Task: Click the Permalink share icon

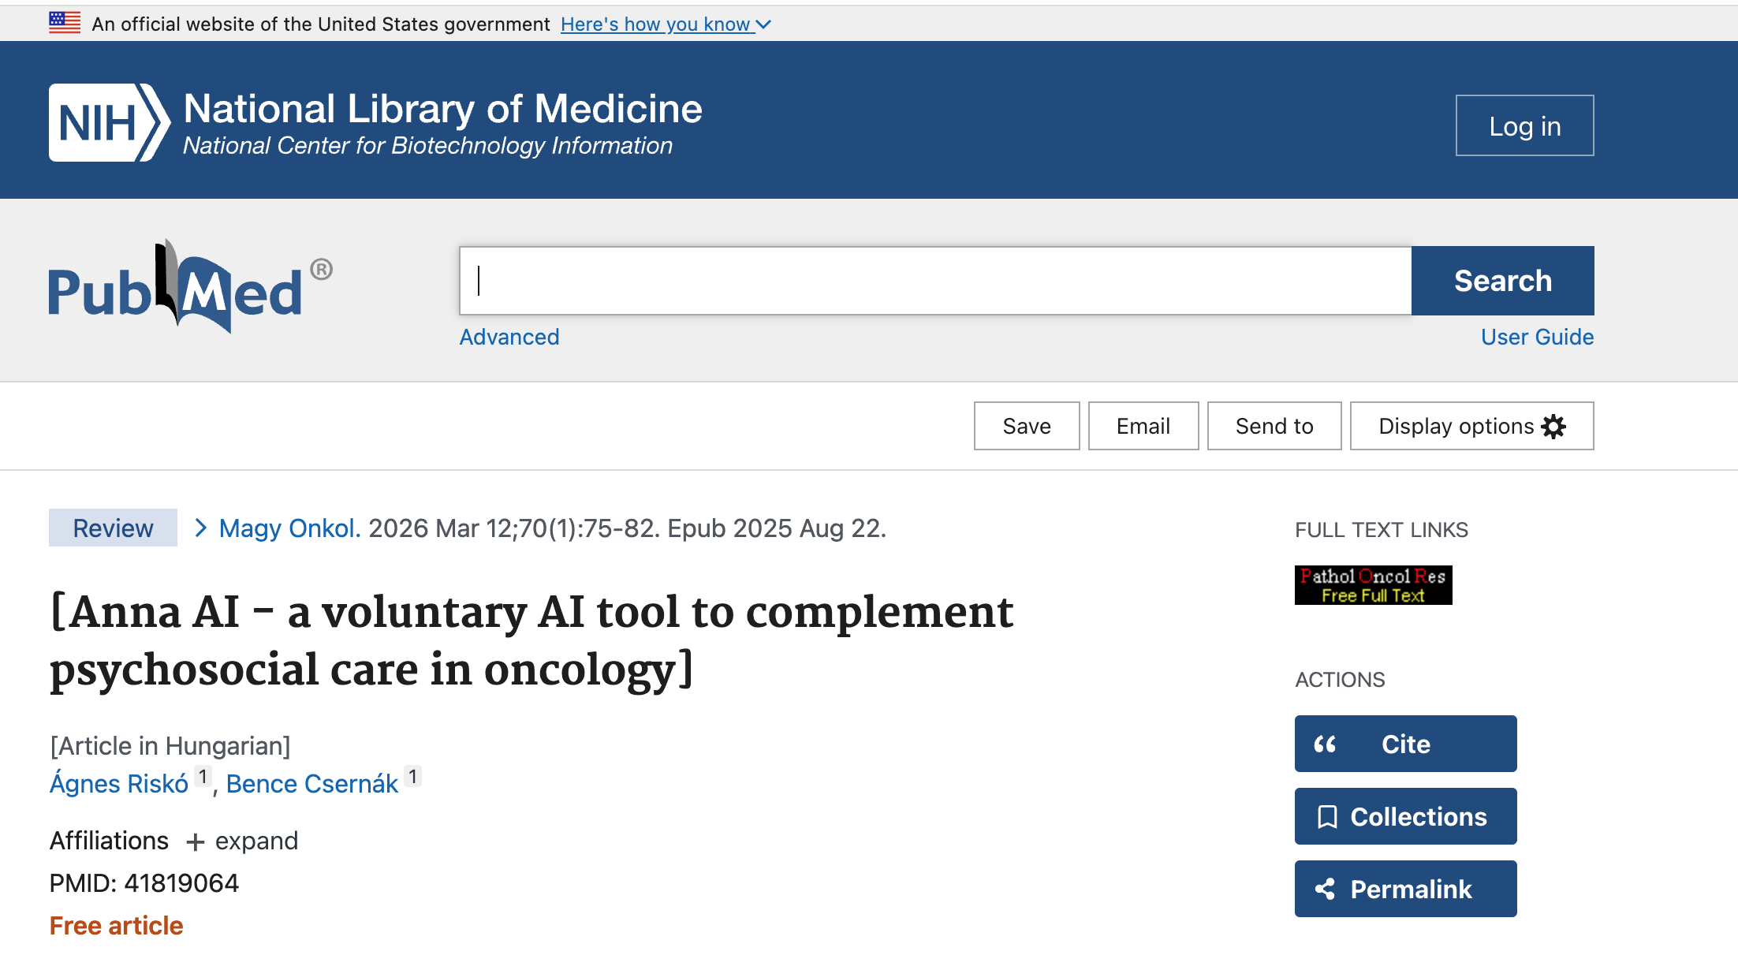Action: click(x=1327, y=889)
